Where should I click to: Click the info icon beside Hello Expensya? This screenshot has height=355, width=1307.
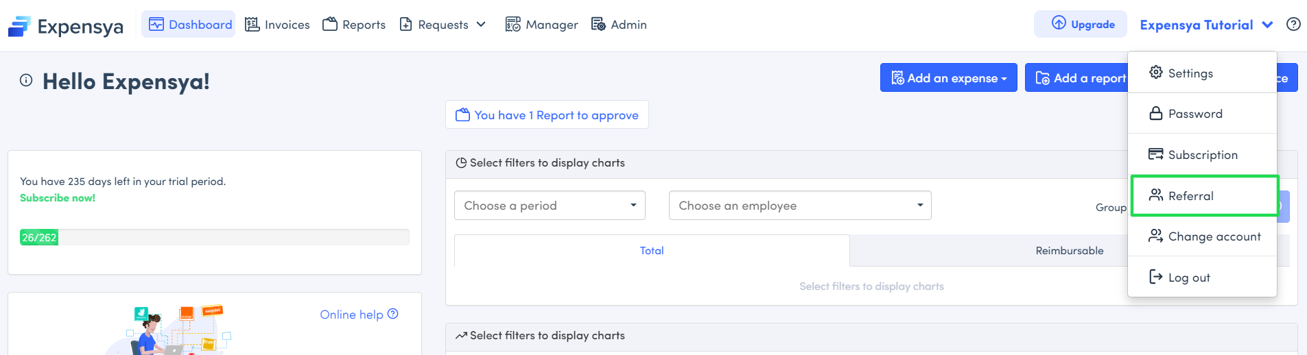[26, 80]
